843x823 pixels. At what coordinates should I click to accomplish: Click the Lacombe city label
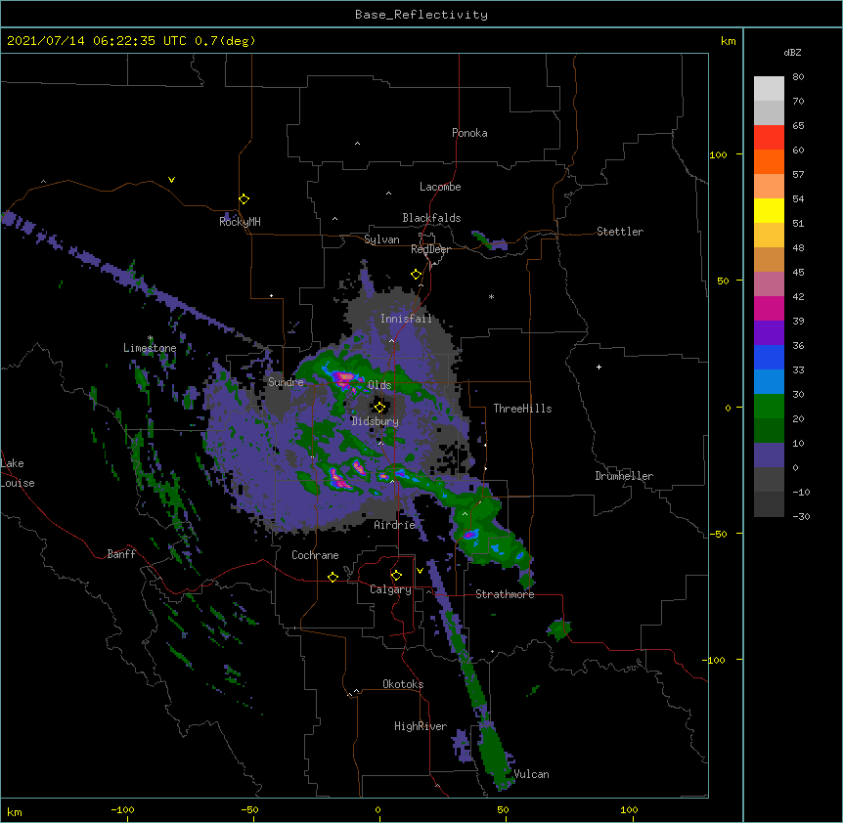pos(440,187)
